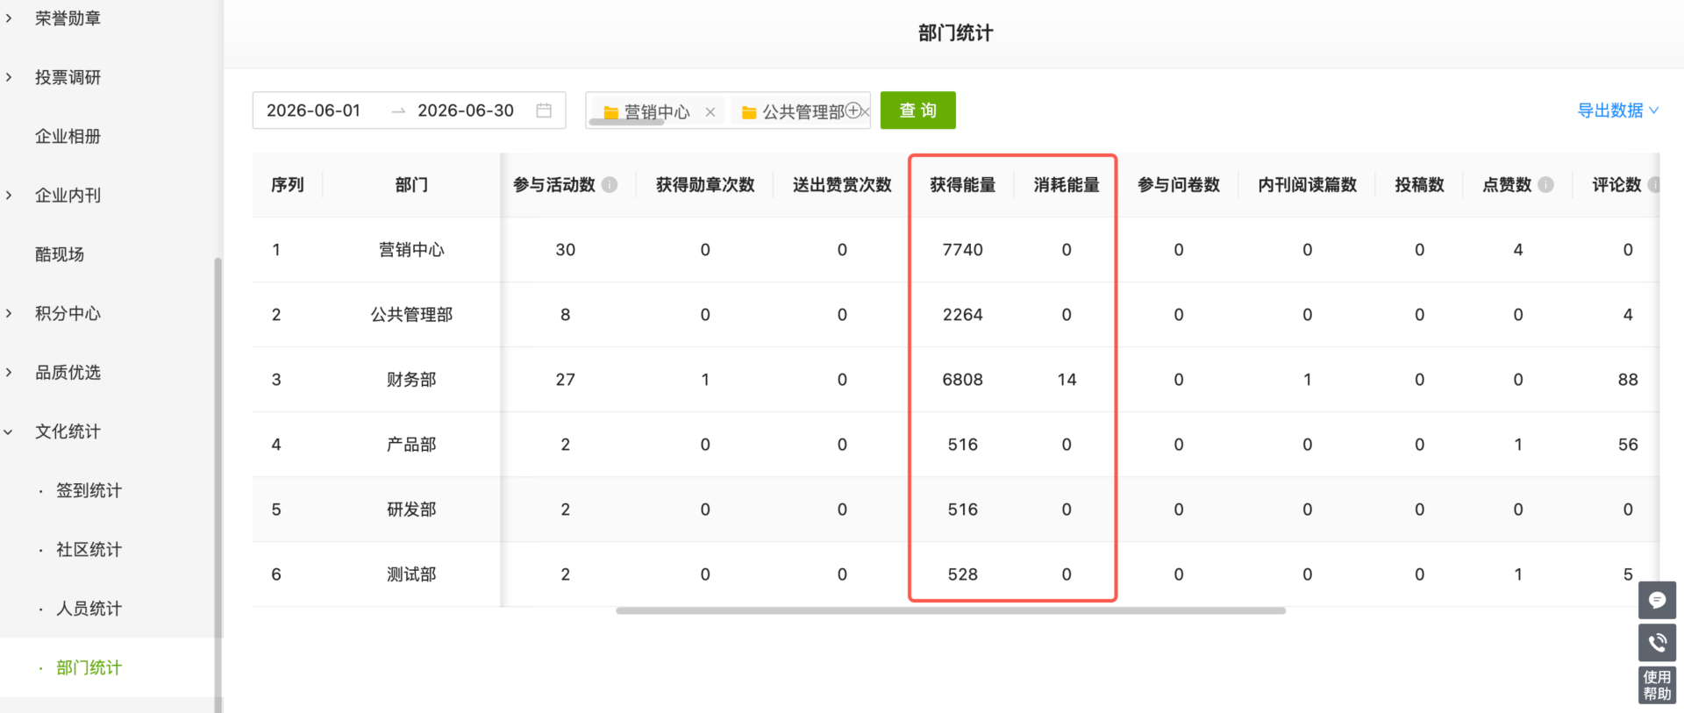This screenshot has height=713, width=1684.
Task: Click the sidebar vertical scrollbar
Action: 218,485
